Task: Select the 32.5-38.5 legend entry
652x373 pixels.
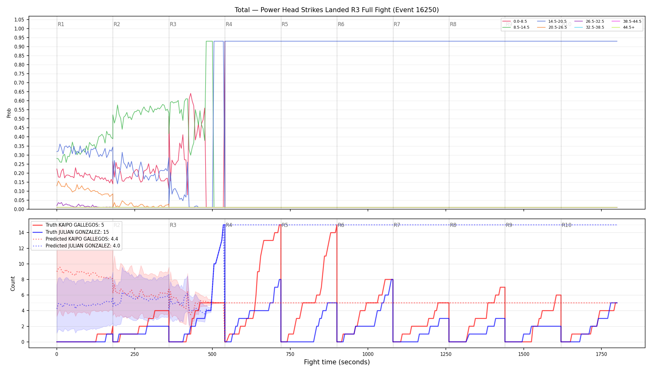Action: [x=589, y=27]
